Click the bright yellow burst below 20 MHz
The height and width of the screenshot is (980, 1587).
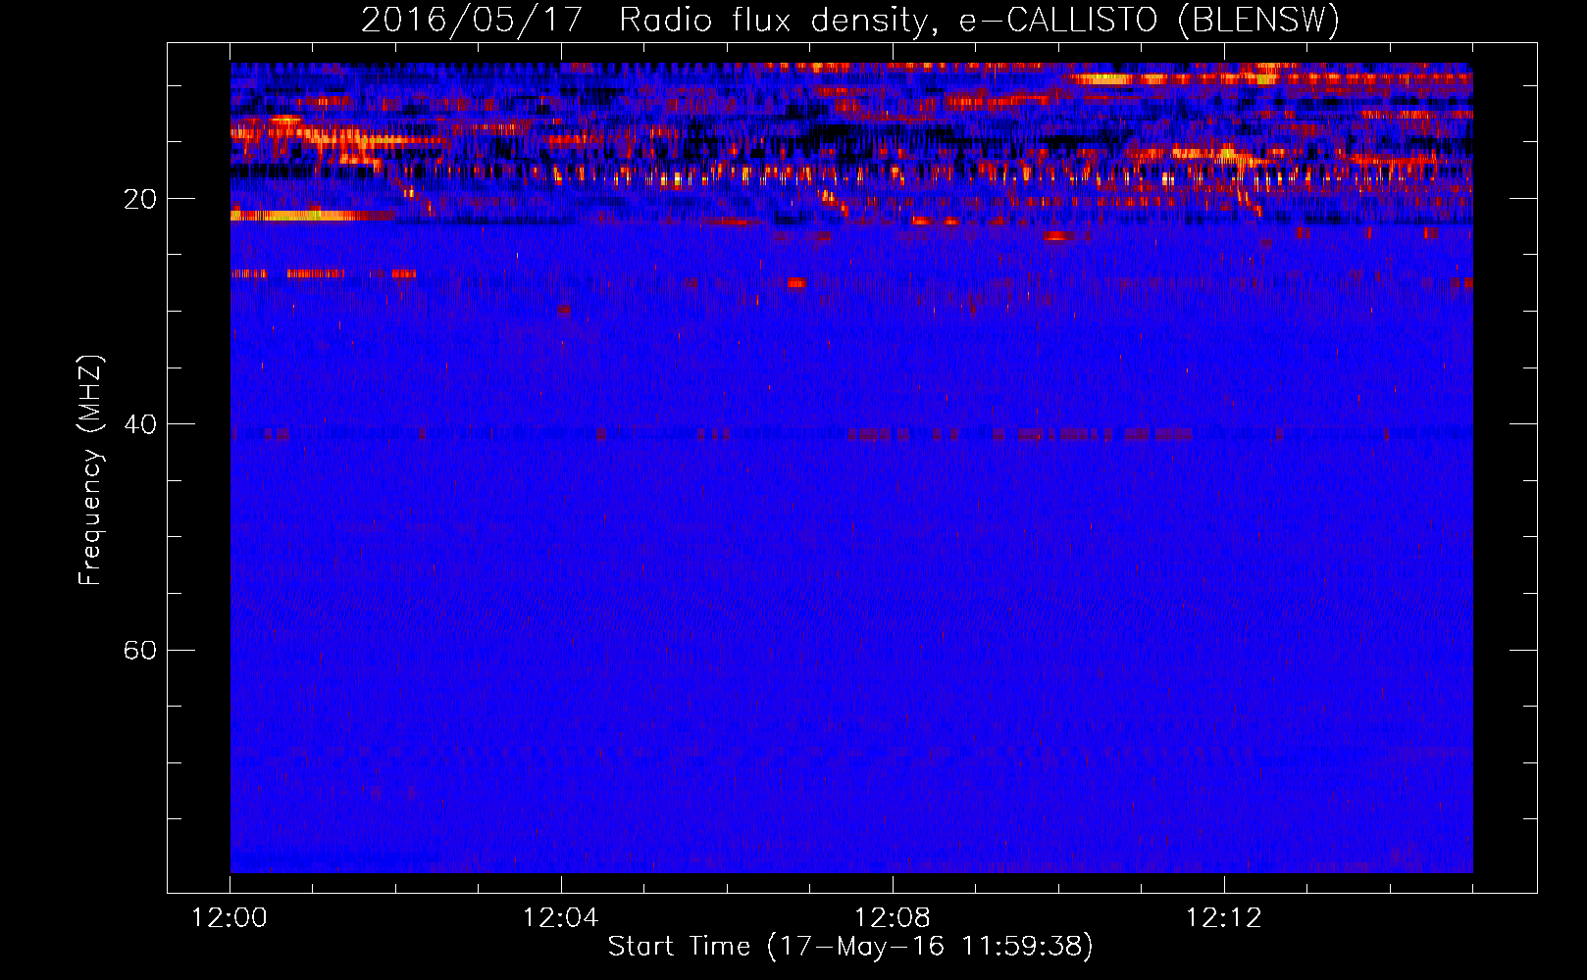point(299,216)
